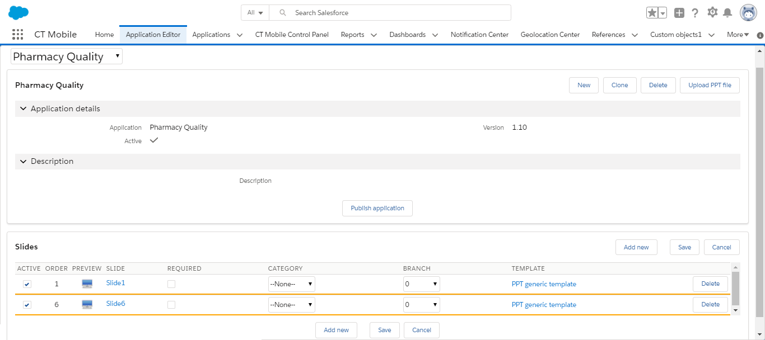Open Salesforce Help via question mark icon
The image size is (765, 340).
click(x=695, y=12)
